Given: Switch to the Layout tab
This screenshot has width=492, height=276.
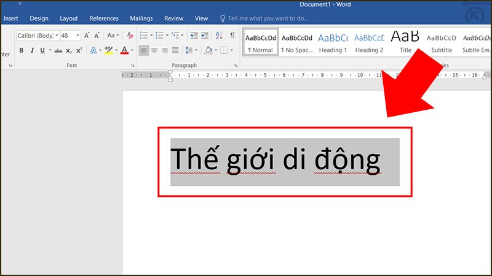Looking at the screenshot, I should (69, 18).
